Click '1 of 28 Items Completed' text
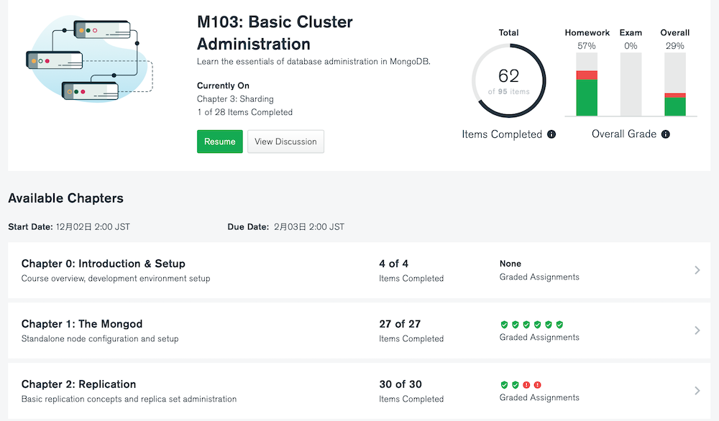This screenshot has width=719, height=421. pyautogui.click(x=245, y=112)
